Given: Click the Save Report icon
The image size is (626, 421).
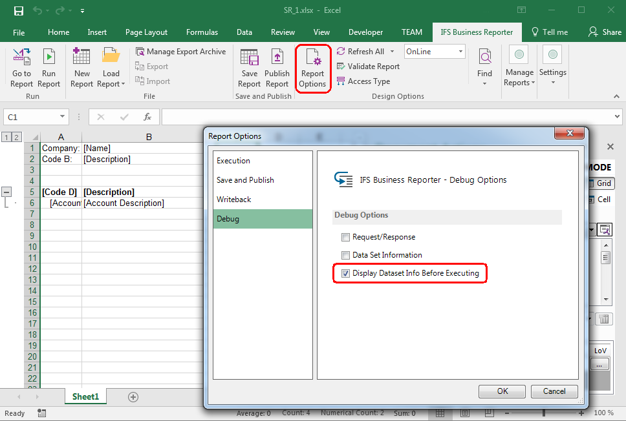Looking at the screenshot, I should (x=249, y=57).
